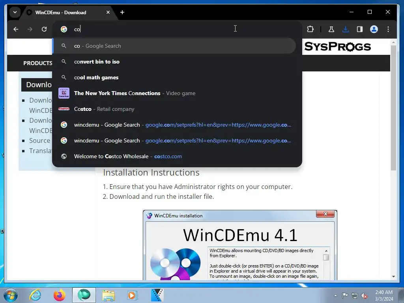Open the media player taskbar icon
Image resolution: width=404 pixels, height=303 pixels.
(x=133, y=295)
